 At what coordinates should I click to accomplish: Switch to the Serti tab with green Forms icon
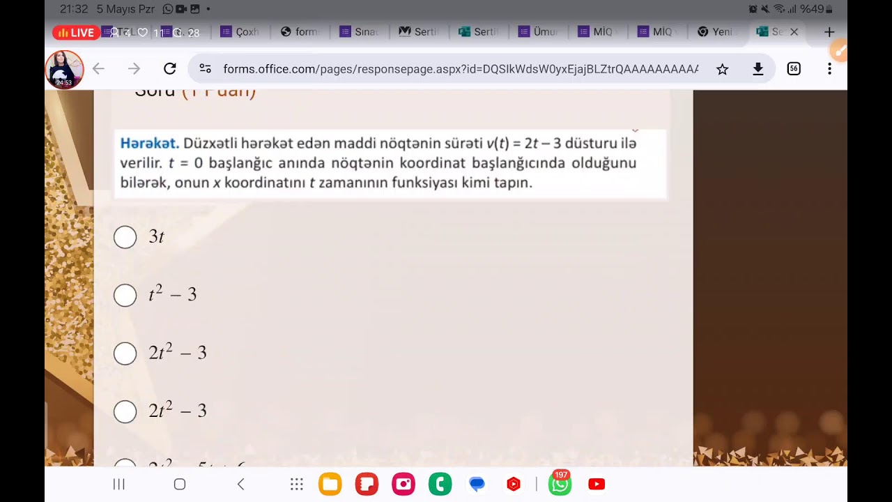click(479, 32)
